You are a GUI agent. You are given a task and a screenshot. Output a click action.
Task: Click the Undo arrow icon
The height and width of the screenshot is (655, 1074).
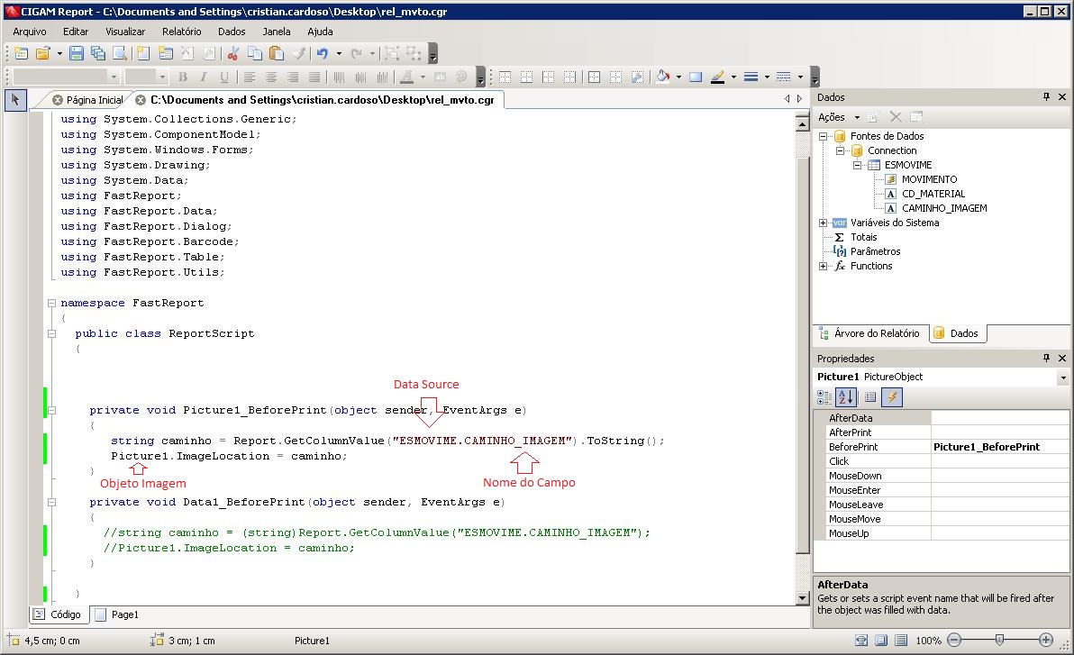click(x=322, y=53)
